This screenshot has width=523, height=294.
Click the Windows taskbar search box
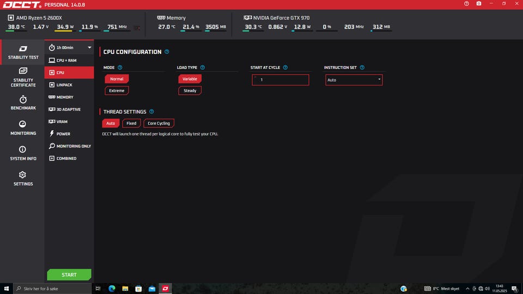pos(52,289)
